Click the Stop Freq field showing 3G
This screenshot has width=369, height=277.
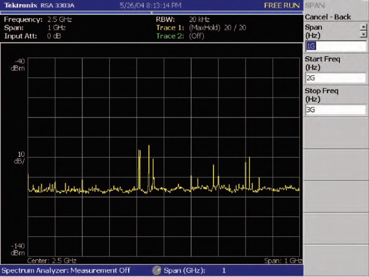[x=335, y=110]
